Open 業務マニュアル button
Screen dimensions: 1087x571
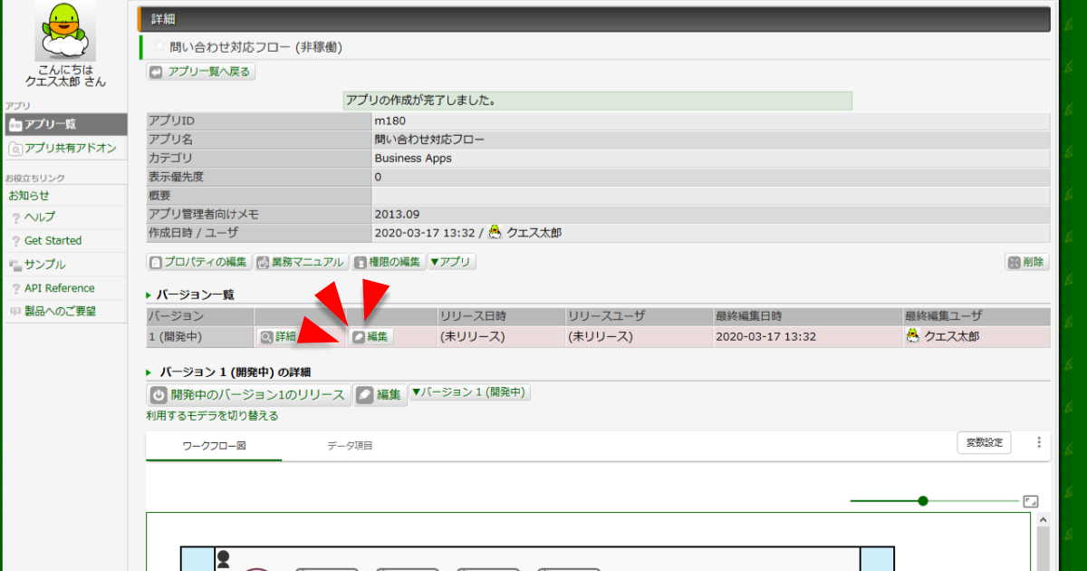(x=301, y=262)
